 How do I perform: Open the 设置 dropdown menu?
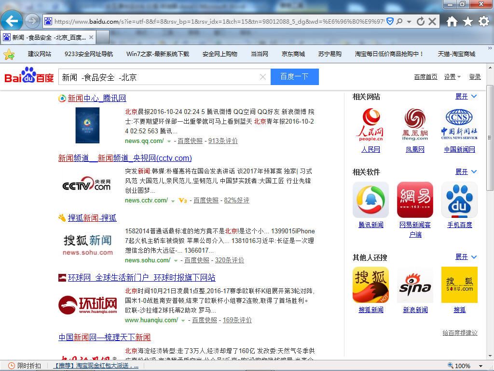[452, 77]
